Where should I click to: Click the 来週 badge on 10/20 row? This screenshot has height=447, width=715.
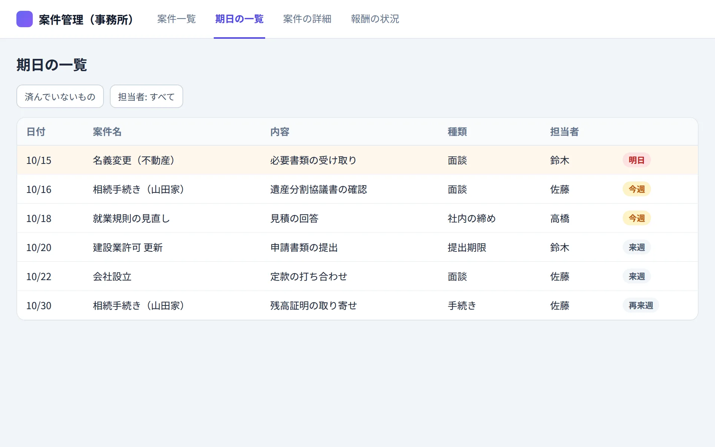pos(636,247)
